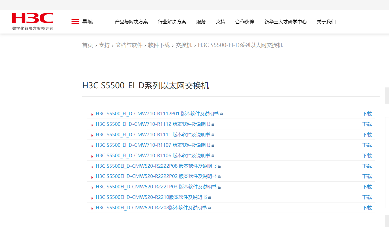Open H3C S5500_EI_D-CMW710-R1106 版本软件及说明书 link

click(153, 156)
